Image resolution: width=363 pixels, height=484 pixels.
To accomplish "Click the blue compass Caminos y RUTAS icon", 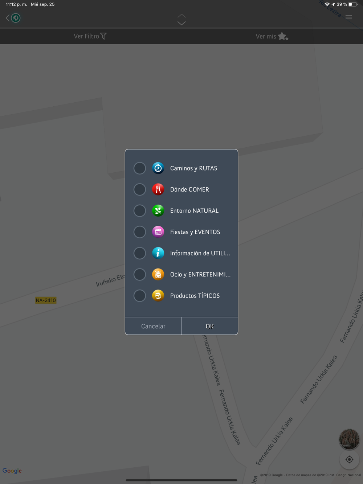I will click(x=158, y=168).
